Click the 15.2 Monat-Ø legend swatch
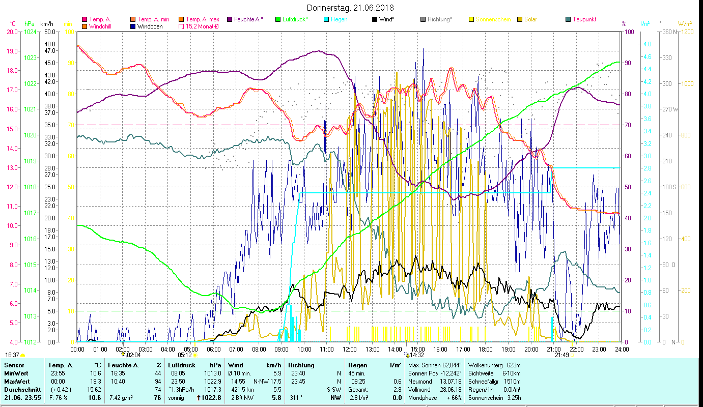Image resolution: width=703 pixels, height=407 pixels. (x=182, y=26)
